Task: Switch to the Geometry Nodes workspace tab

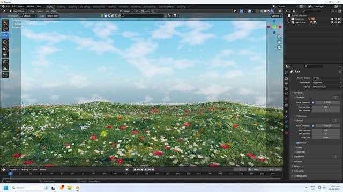Action: [x=166, y=7]
